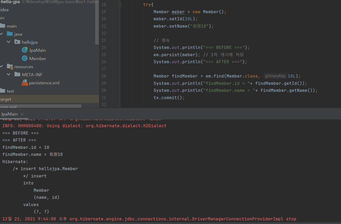Select the hellojpa package row
The image size is (341, 224).
pos(48,42)
